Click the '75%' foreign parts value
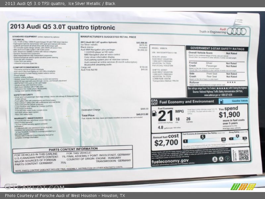265x199 pixels. click(x=63, y=163)
